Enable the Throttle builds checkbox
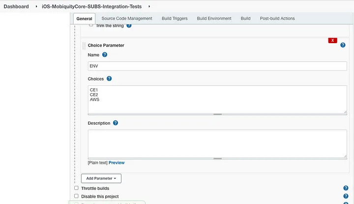354x204 pixels. point(76,188)
